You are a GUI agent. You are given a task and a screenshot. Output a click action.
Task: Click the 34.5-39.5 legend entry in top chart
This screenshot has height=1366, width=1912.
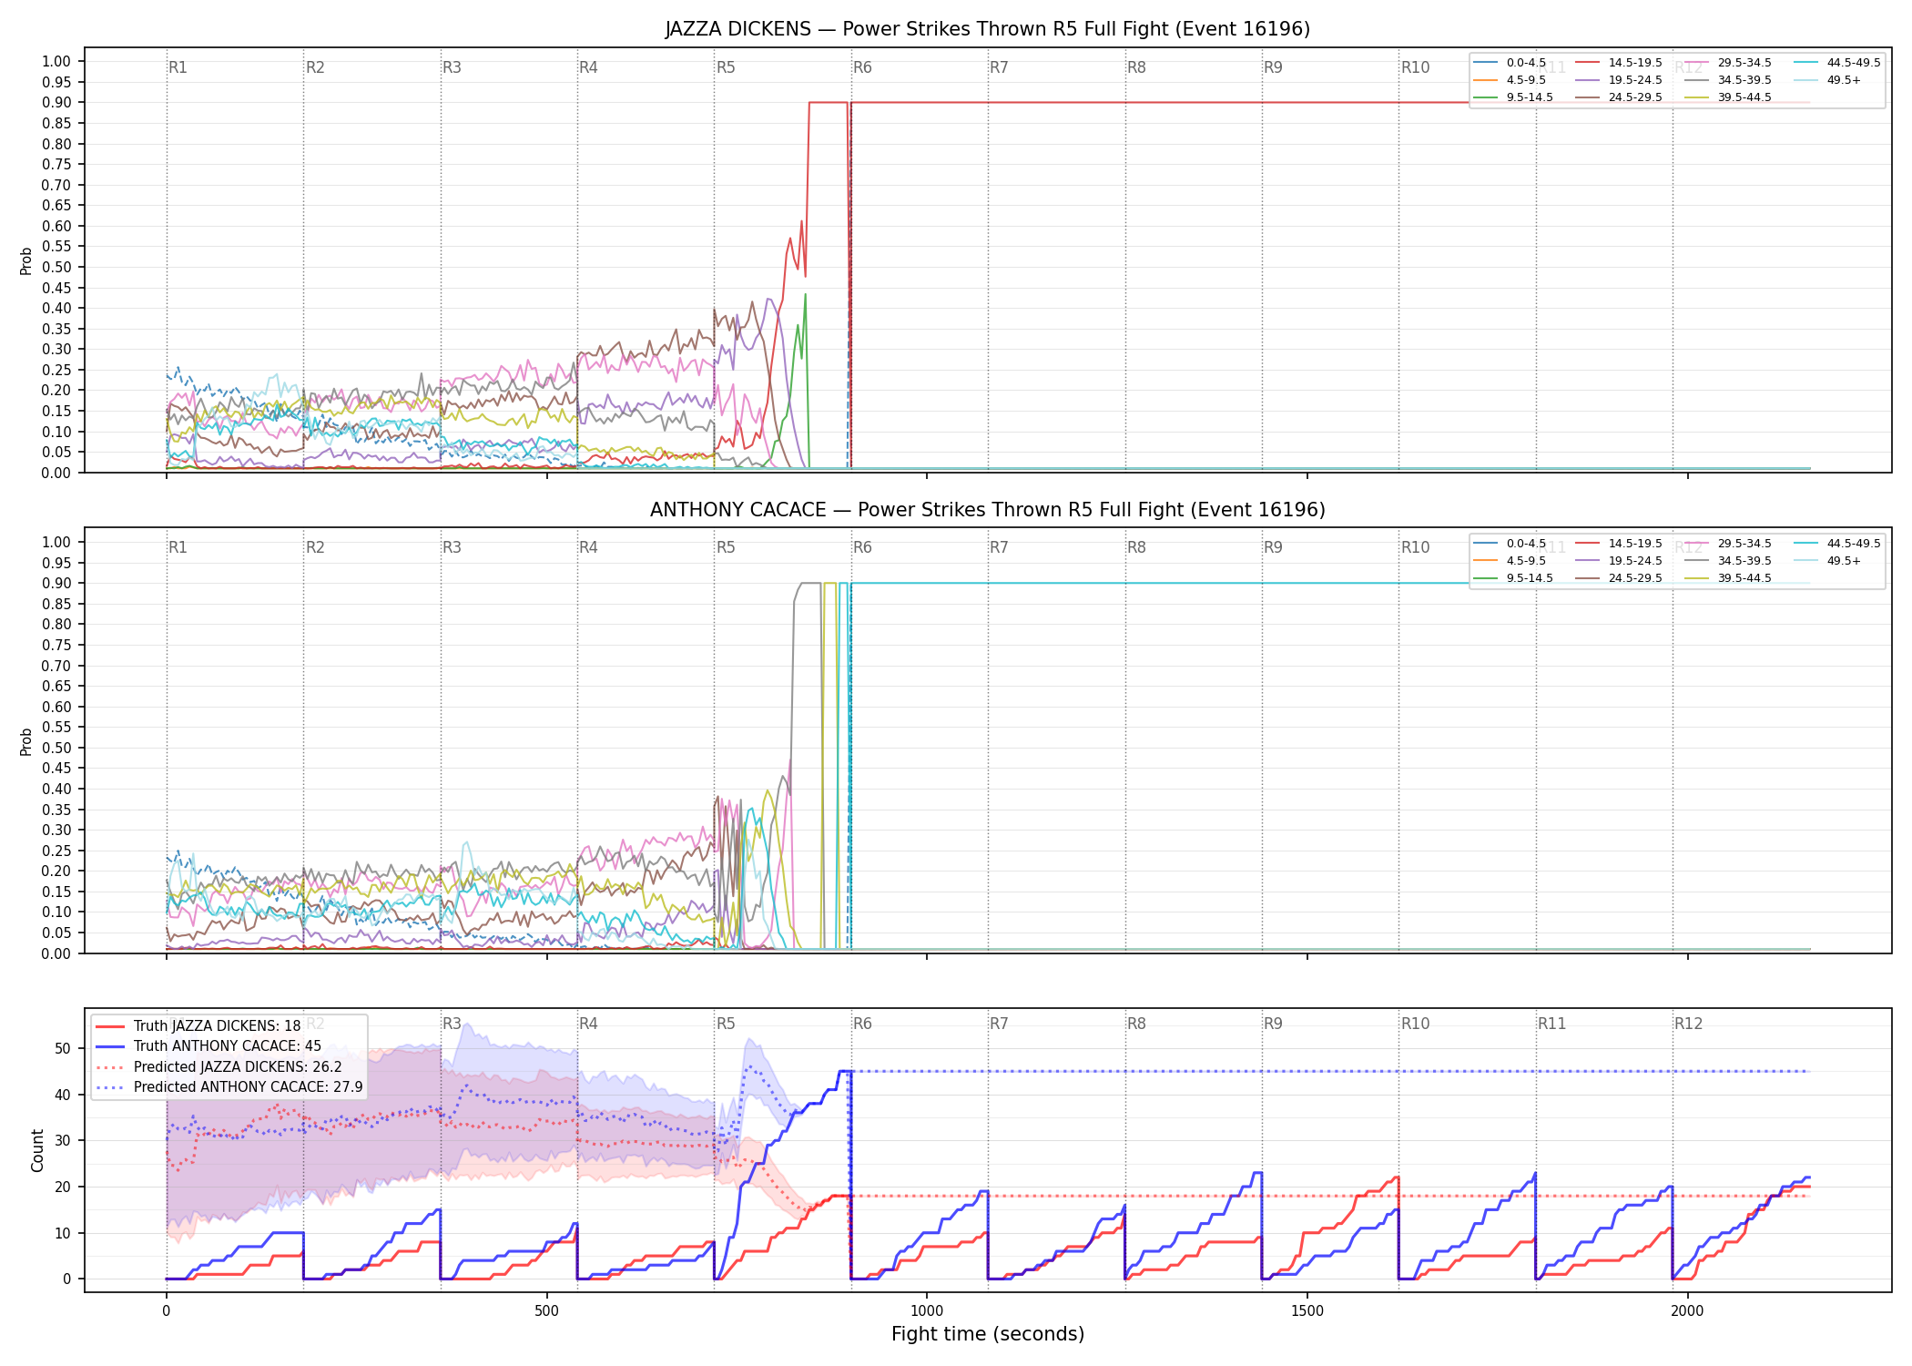(x=1728, y=80)
